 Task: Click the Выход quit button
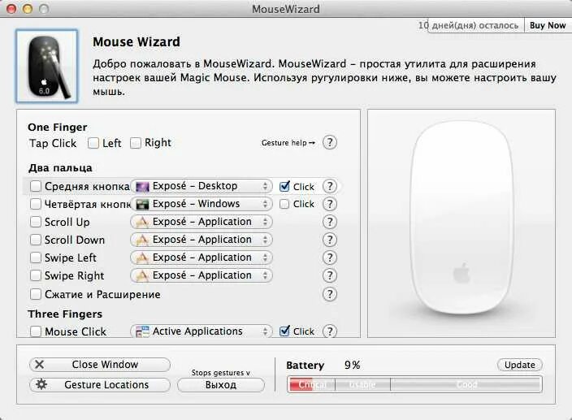pos(221,385)
